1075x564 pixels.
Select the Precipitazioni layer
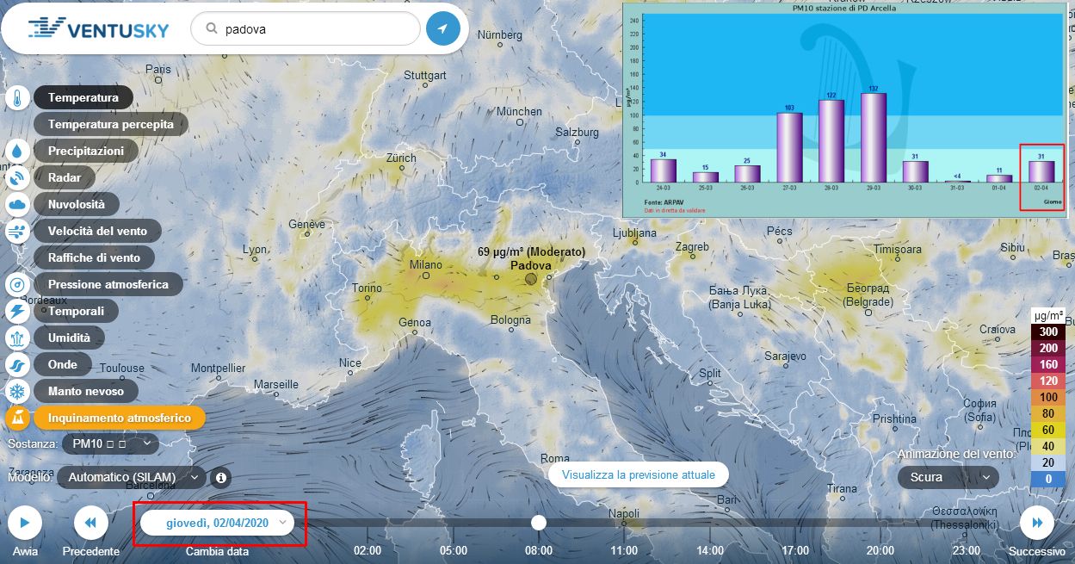pyautogui.click(x=86, y=151)
